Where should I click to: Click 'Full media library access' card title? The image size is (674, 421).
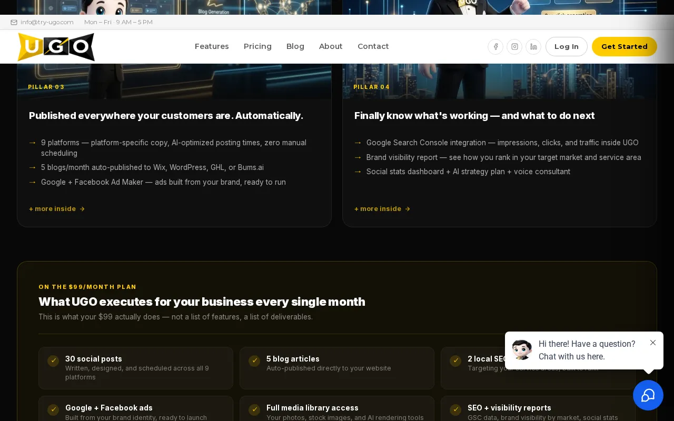(312, 408)
